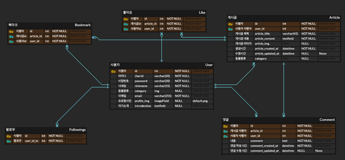The height and width of the screenshot is (160, 345).
Task: Select the "Like" table title
Action: 202,12
